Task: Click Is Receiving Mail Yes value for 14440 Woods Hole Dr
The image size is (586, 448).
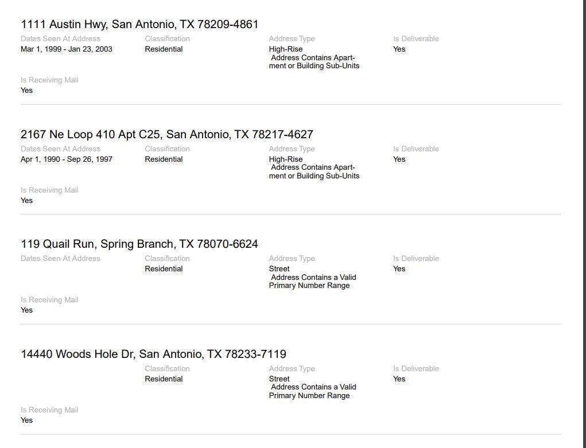Action: click(27, 420)
